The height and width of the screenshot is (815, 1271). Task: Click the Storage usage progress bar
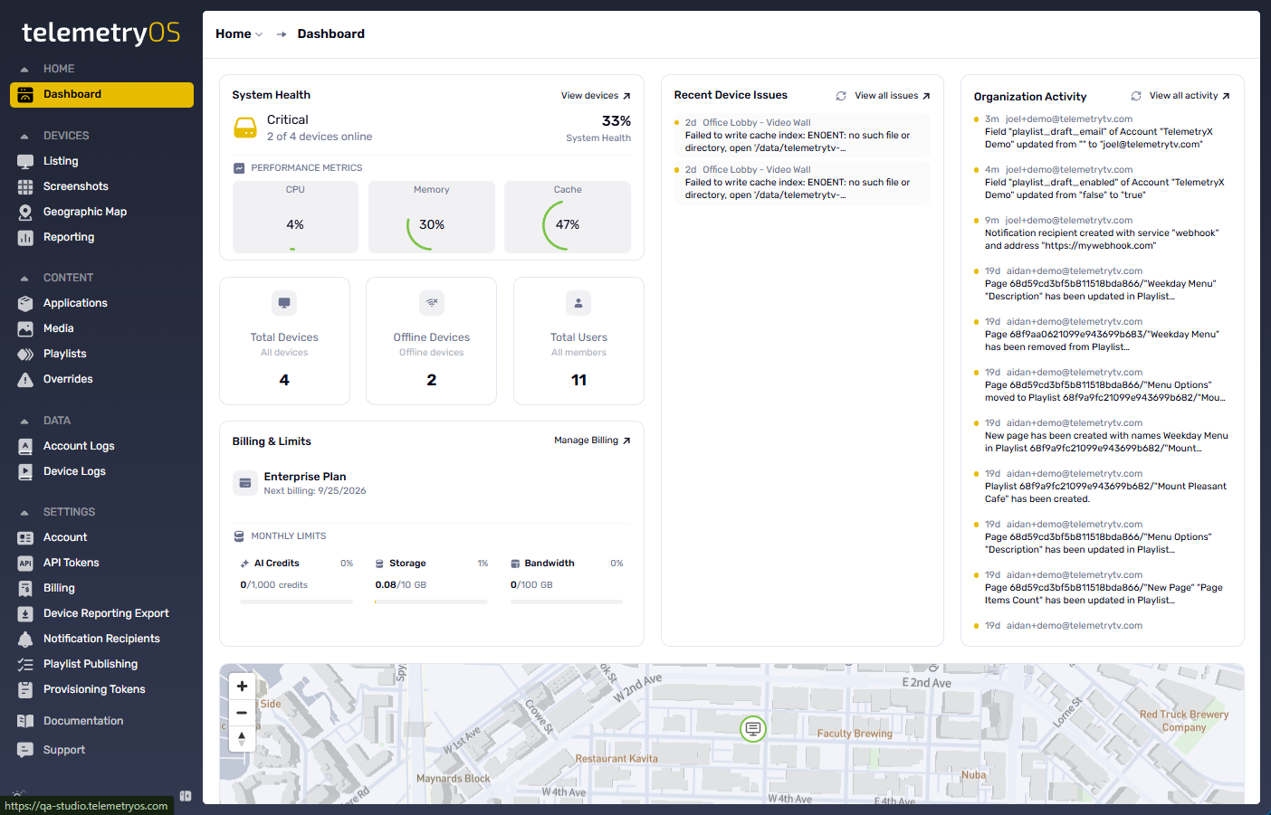click(431, 602)
